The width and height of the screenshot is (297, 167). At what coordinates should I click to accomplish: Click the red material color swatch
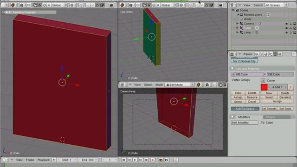coord(264,87)
